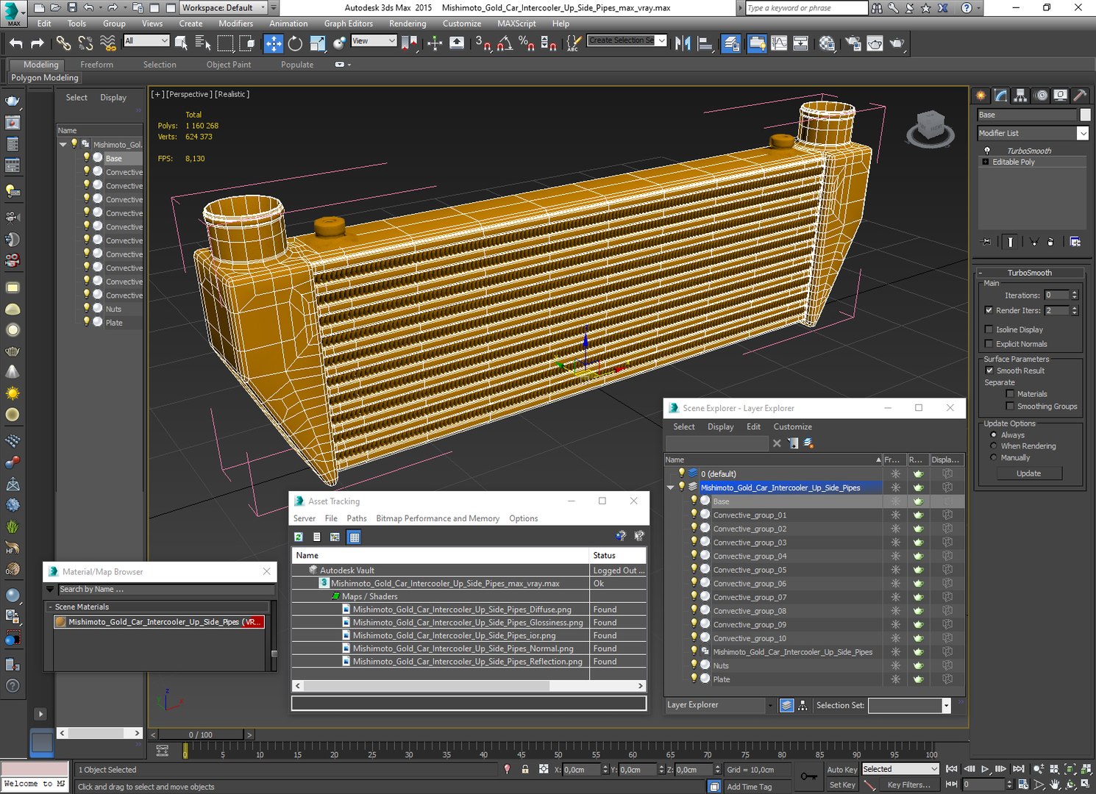Toggle the Percent Snap tool
This screenshot has width=1096, height=794.
527,43
